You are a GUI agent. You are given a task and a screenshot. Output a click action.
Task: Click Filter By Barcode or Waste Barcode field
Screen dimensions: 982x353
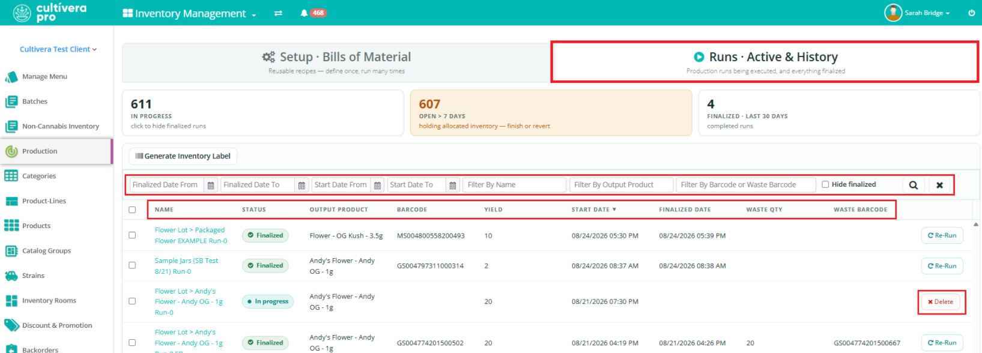click(x=746, y=185)
